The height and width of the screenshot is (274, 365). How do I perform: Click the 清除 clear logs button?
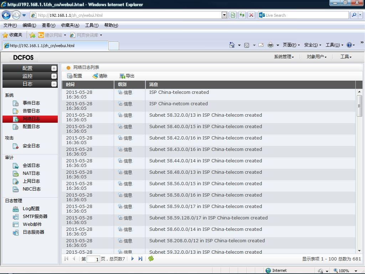100,76
